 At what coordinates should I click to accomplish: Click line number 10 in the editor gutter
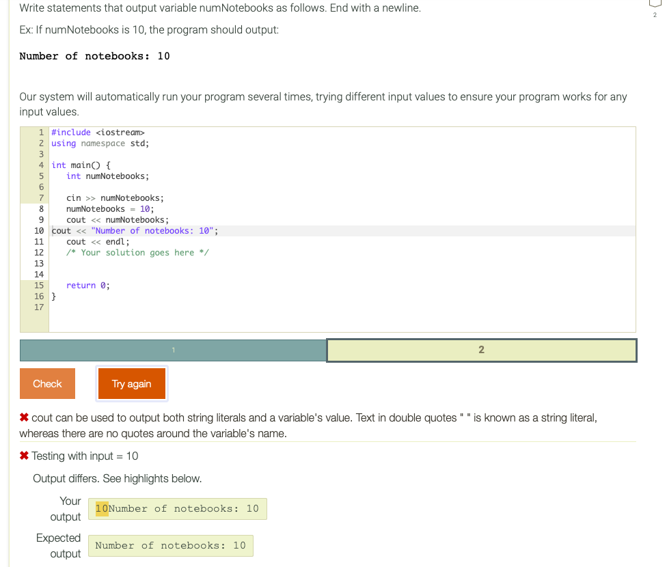click(x=40, y=230)
